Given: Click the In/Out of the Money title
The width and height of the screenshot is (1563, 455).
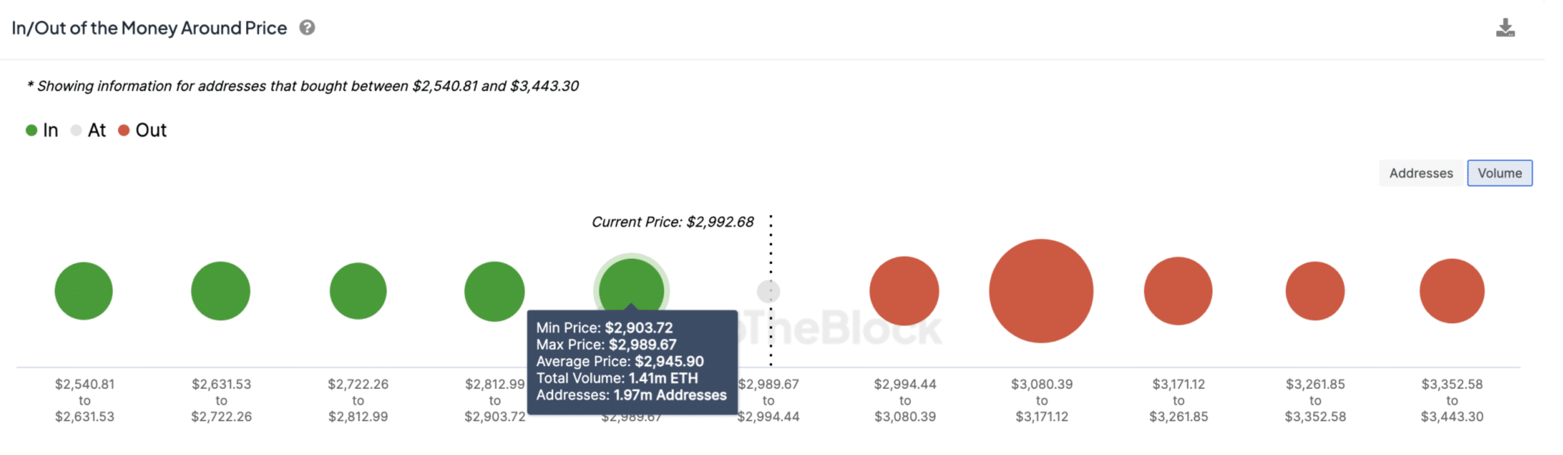Looking at the screenshot, I should pyautogui.click(x=149, y=28).
